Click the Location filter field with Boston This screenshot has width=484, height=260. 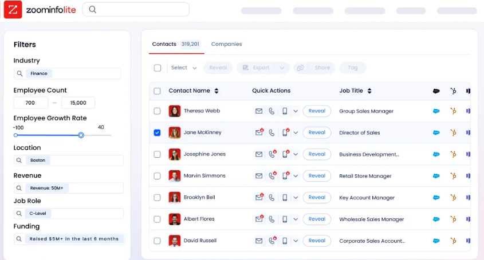click(x=69, y=160)
